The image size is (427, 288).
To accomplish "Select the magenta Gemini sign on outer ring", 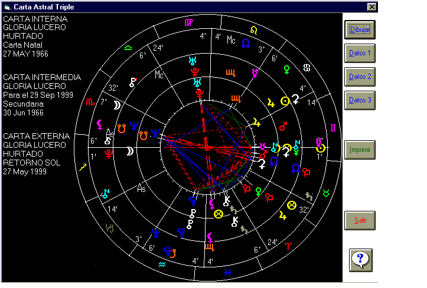I will (333, 128).
